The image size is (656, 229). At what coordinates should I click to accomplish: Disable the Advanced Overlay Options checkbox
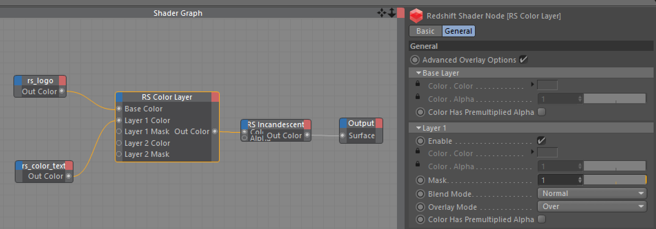click(x=523, y=59)
